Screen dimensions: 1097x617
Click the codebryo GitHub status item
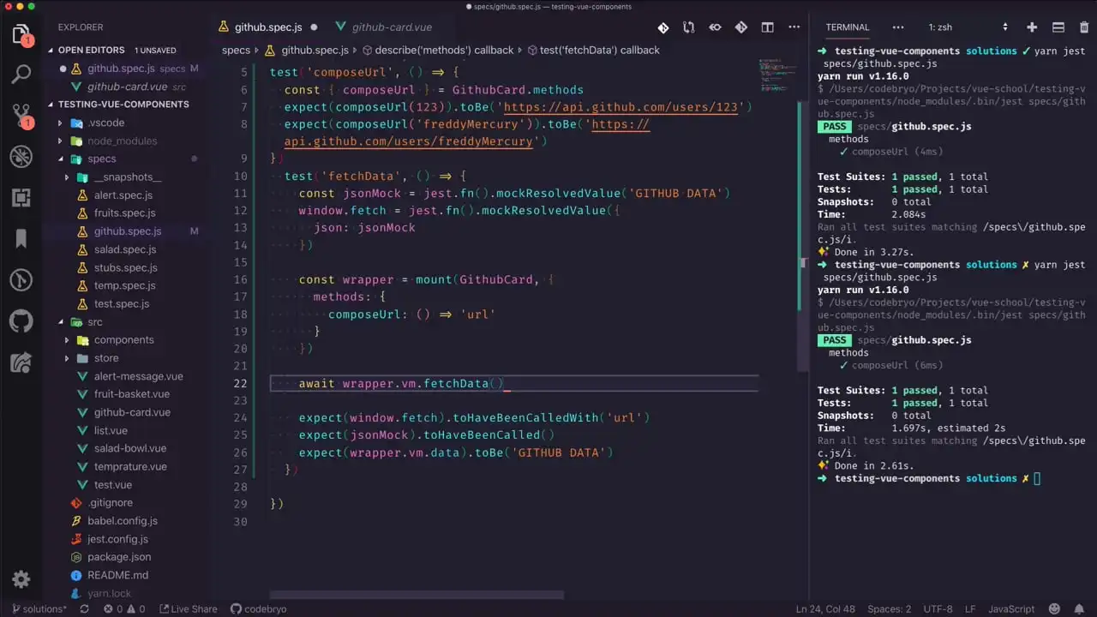(259, 609)
